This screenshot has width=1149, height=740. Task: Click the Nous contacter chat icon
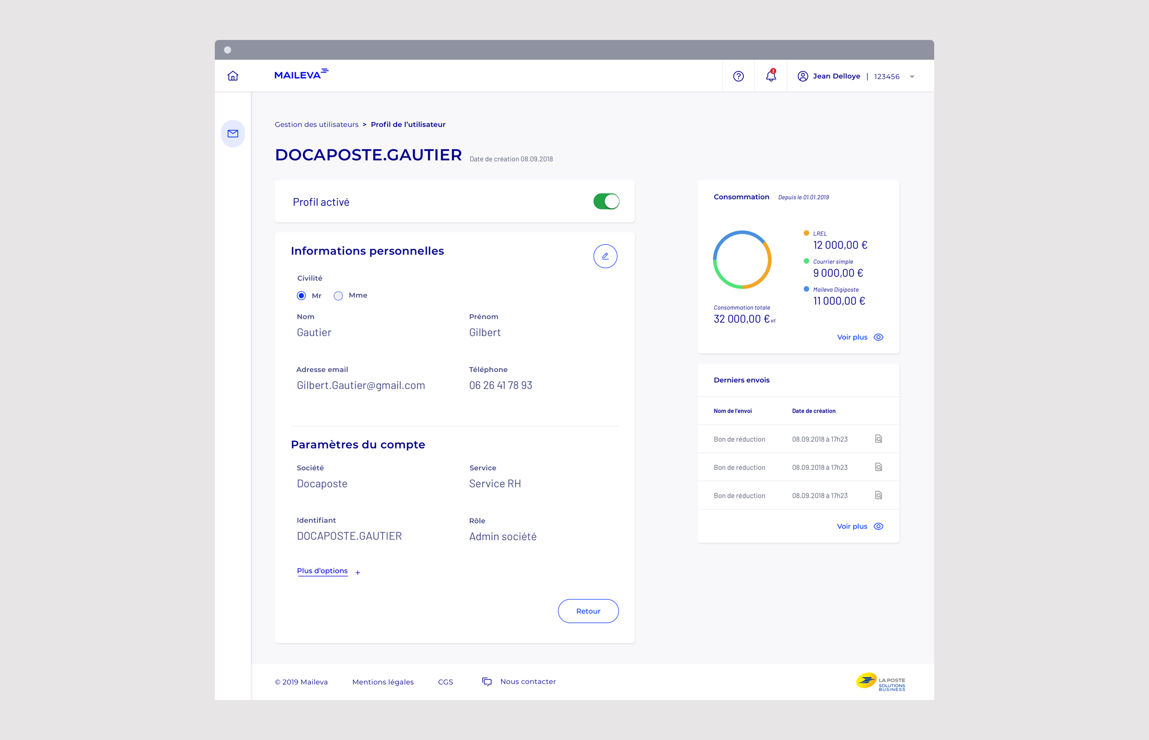487,682
